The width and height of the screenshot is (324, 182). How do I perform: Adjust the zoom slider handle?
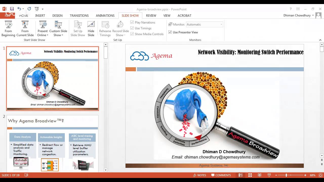click(286, 175)
